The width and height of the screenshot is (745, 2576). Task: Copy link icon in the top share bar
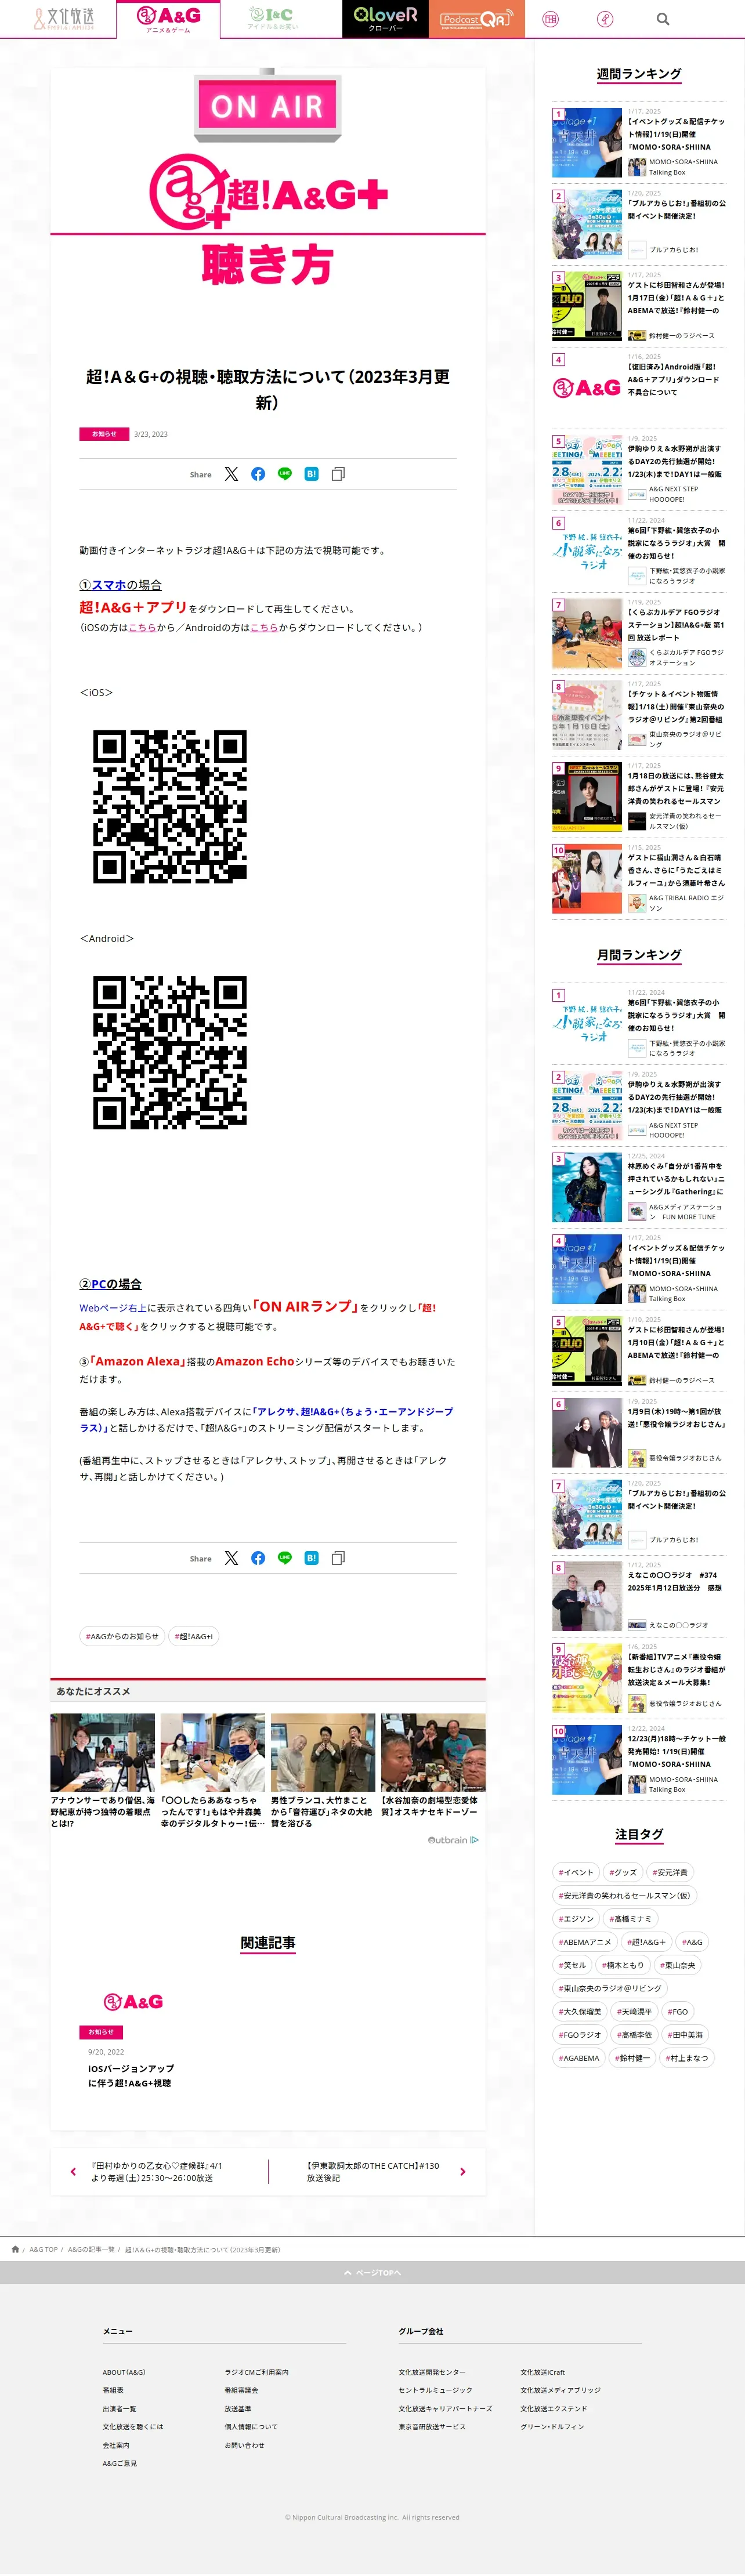click(338, 474)
